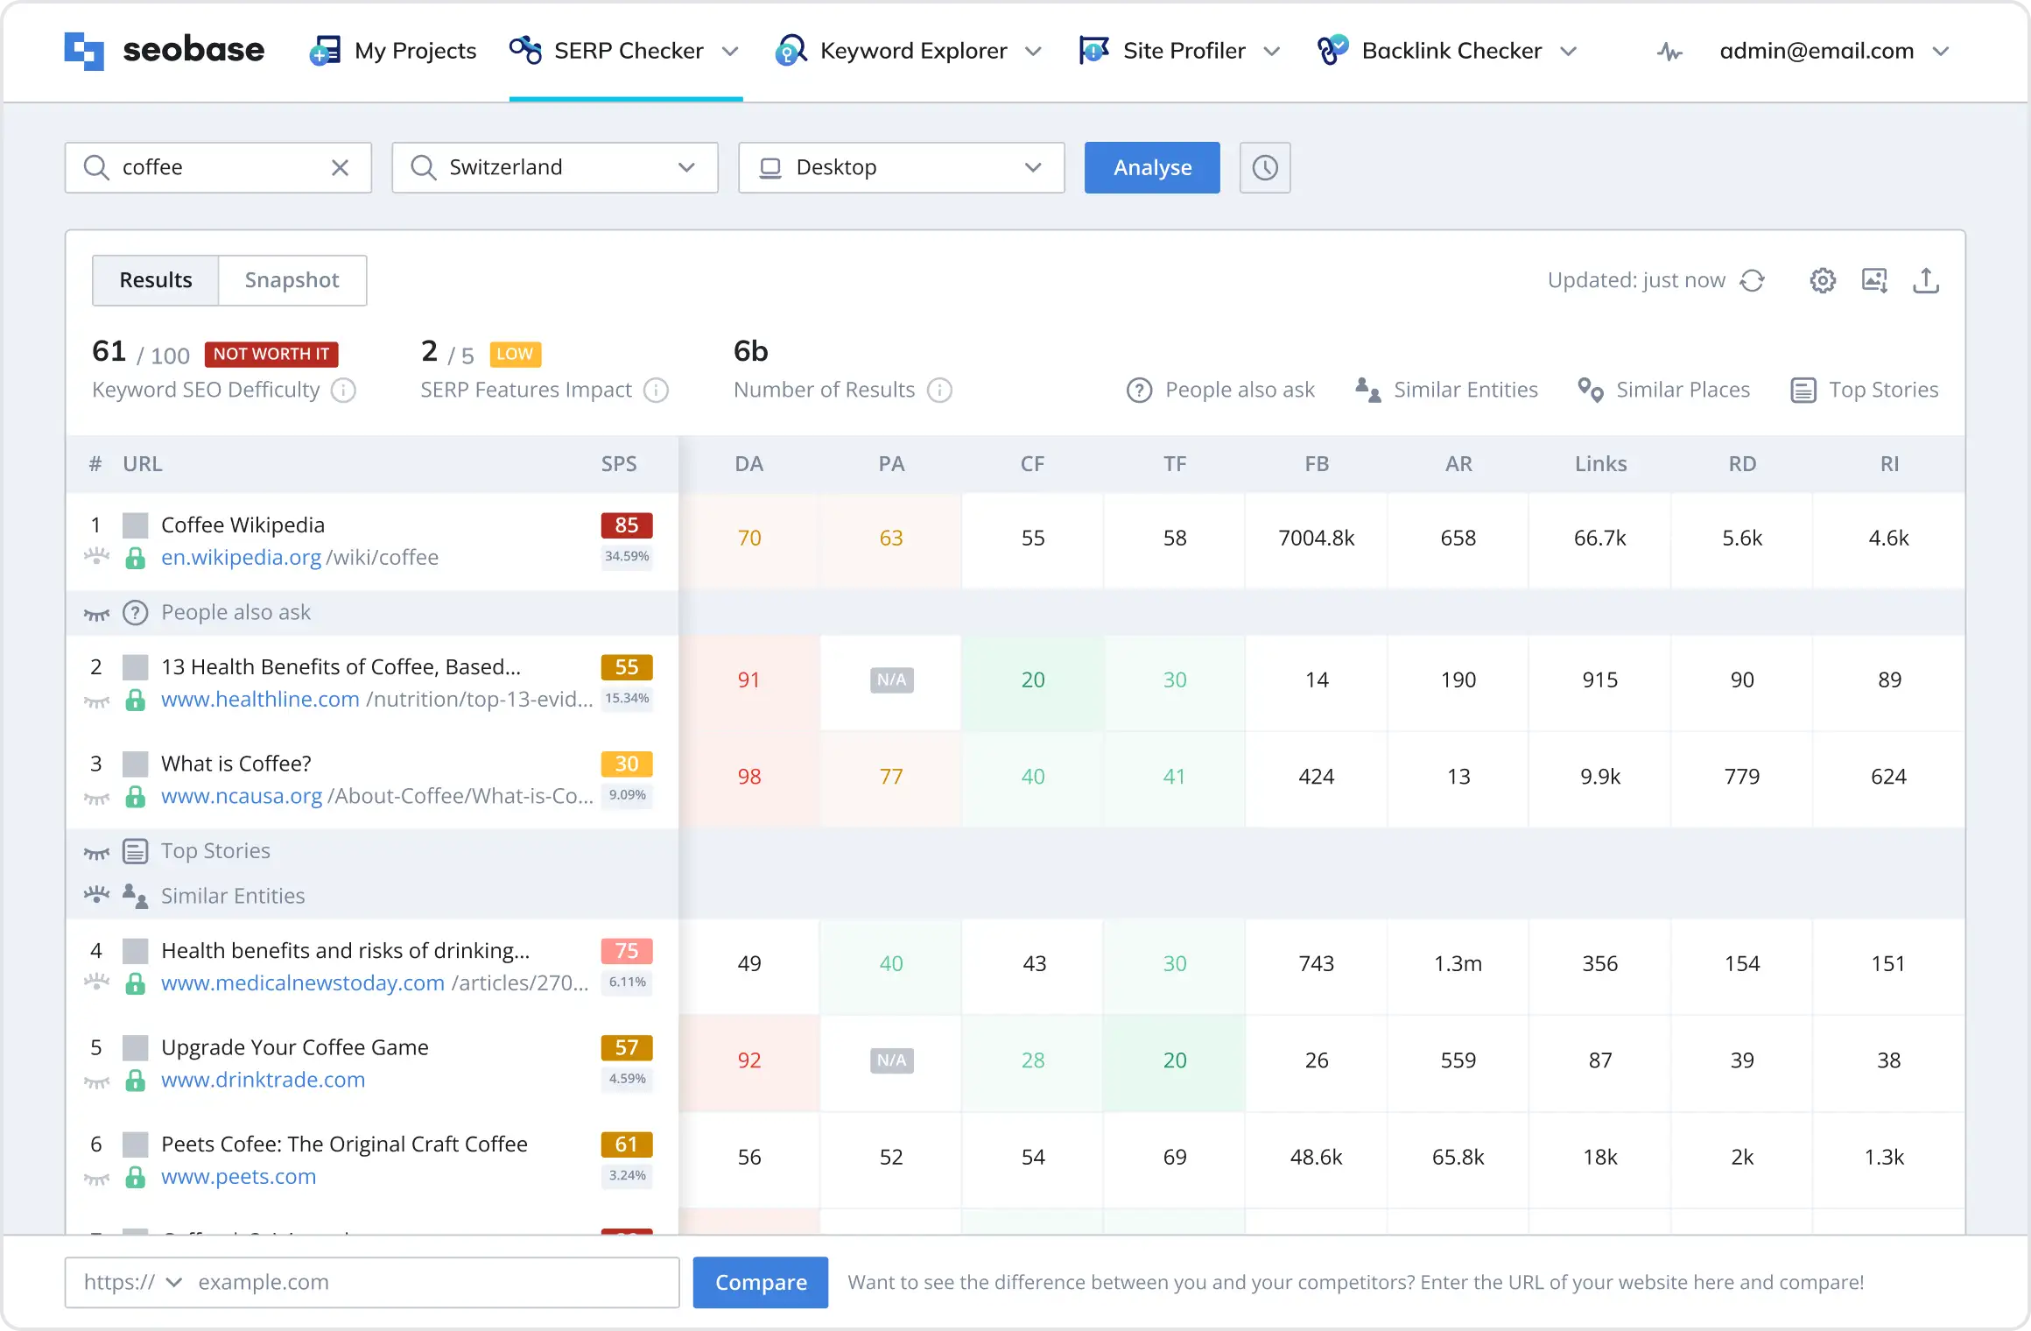
Task: Toggle visibility eye for medicalnewstoday.com row
Action: (x=96, y=982)
